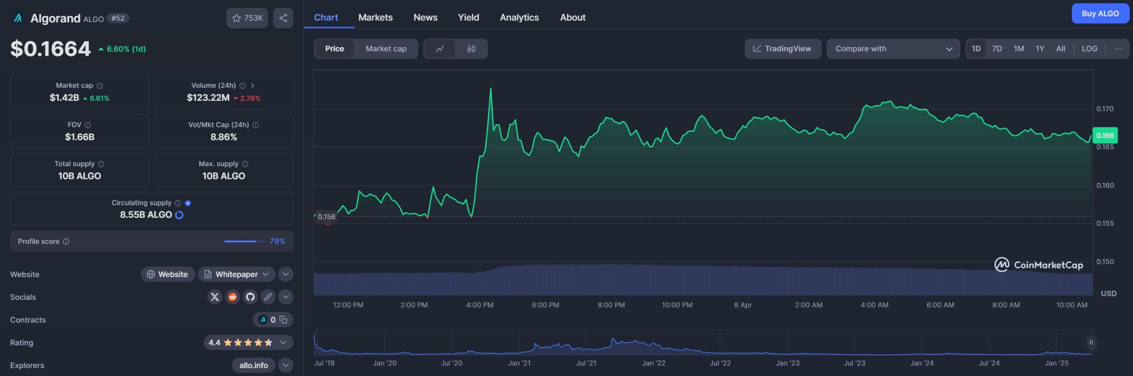Open the Analytics tab
The width and height of the screenshot is (1133, 376).
click(519, 18)
